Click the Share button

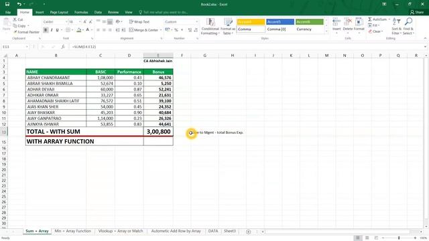[x=417, y=12]
